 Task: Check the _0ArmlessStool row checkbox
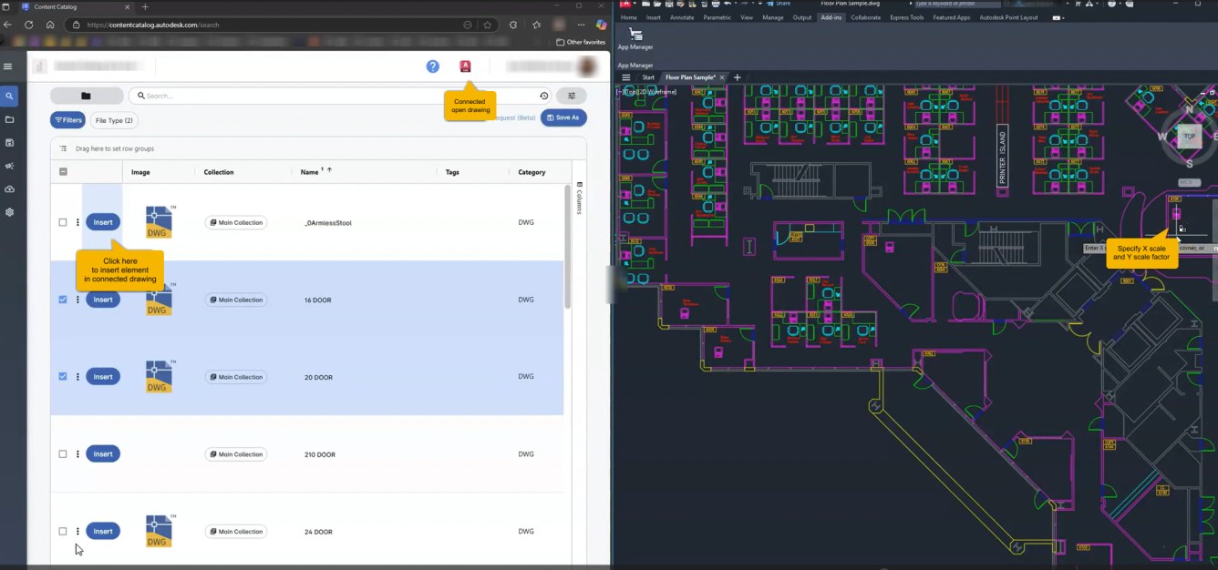coord(63,222)
